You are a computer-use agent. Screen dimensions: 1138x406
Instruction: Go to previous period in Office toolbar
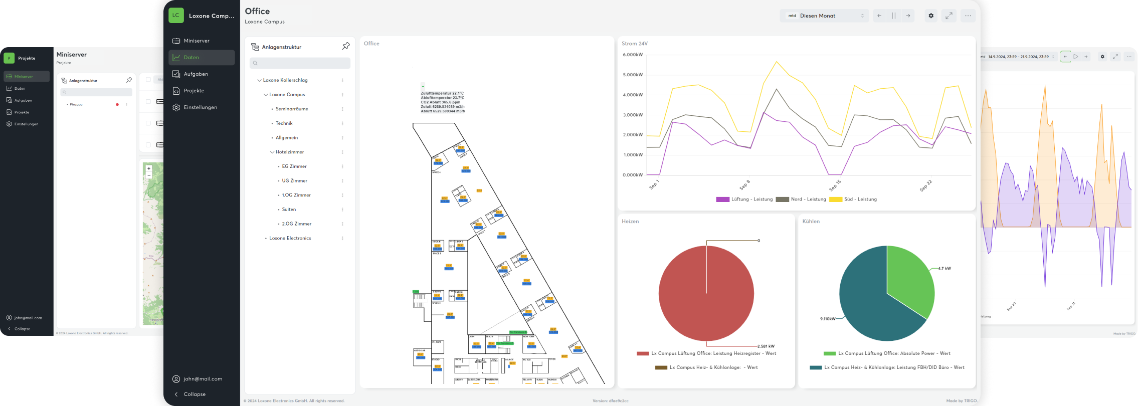879,16
